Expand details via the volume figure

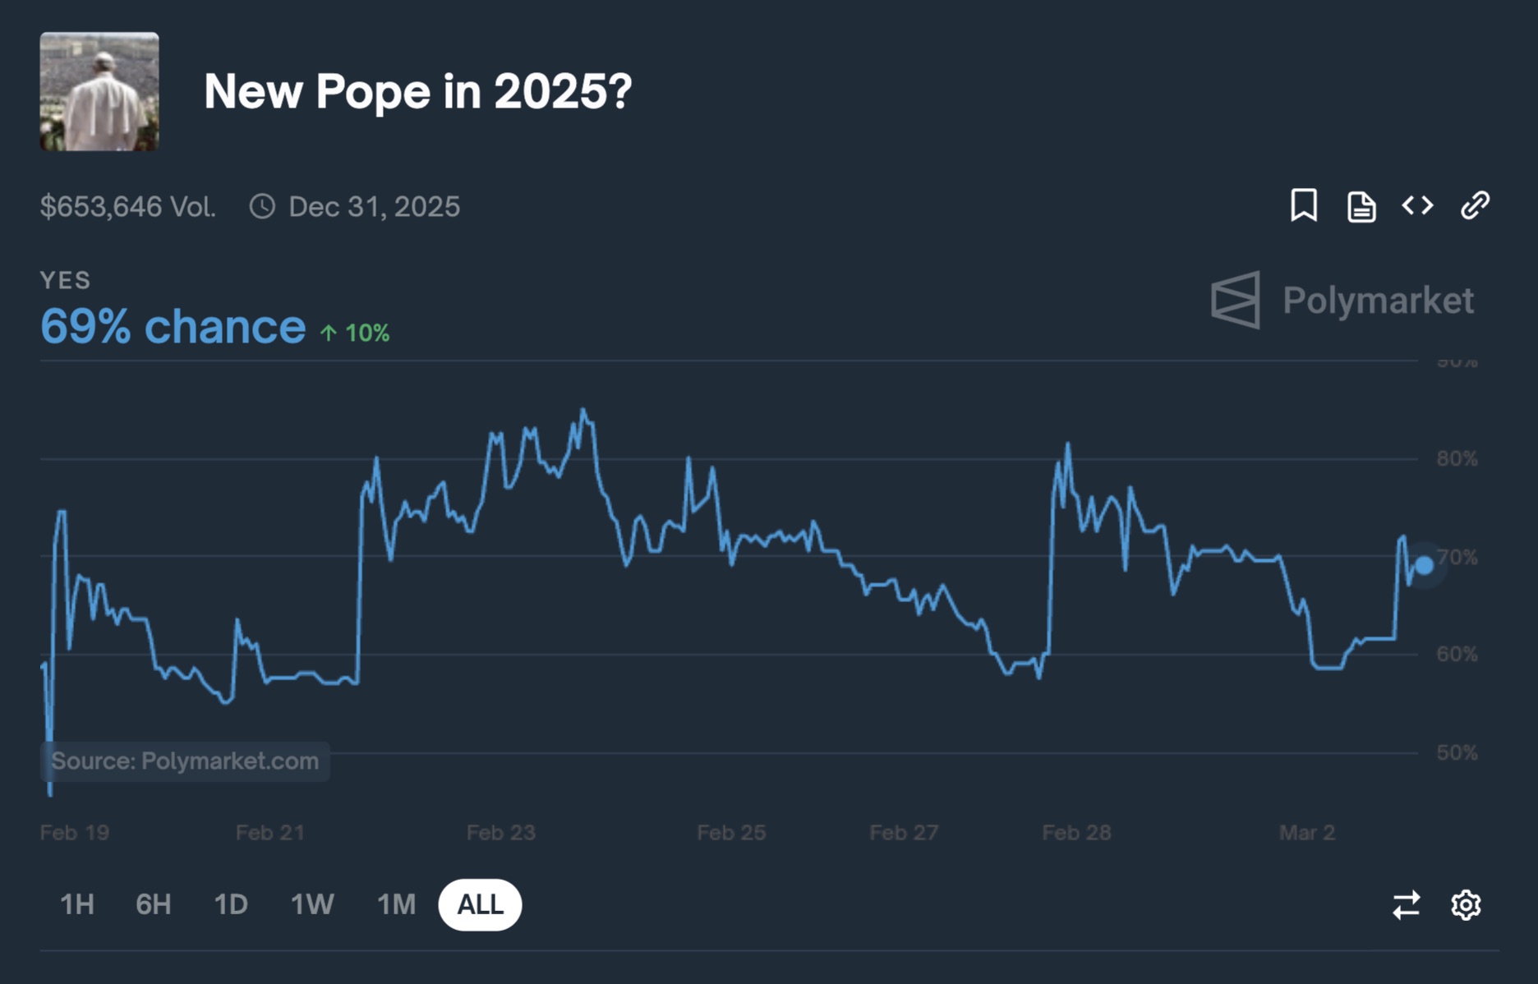coord(129,207)
